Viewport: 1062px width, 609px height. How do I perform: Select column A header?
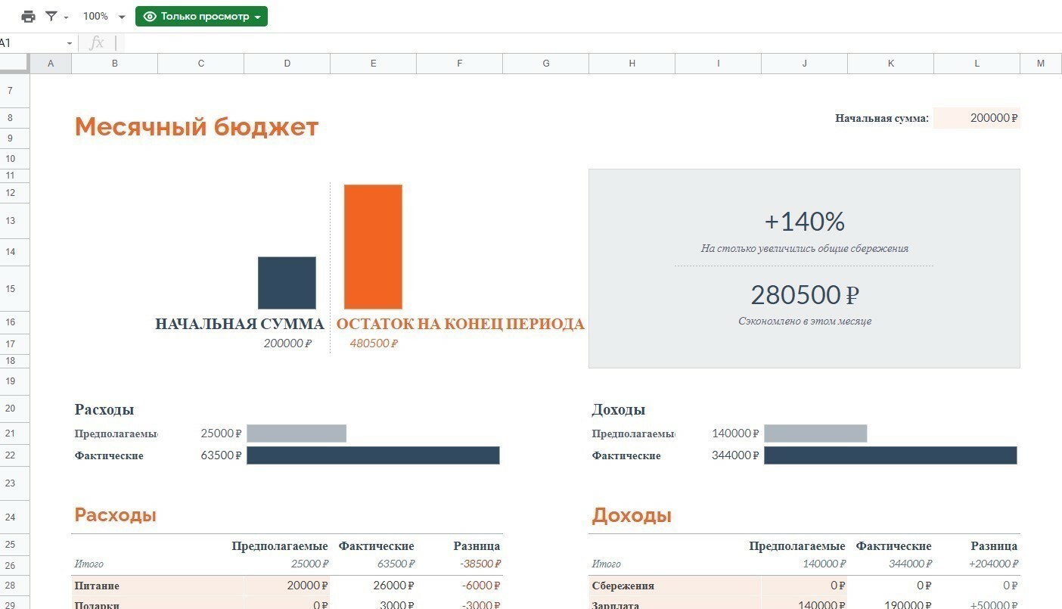tap(51, 64)
